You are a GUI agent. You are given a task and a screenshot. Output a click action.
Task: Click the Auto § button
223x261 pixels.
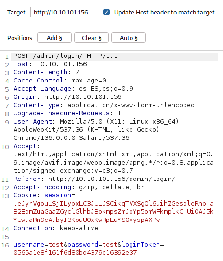pos(129,38)
